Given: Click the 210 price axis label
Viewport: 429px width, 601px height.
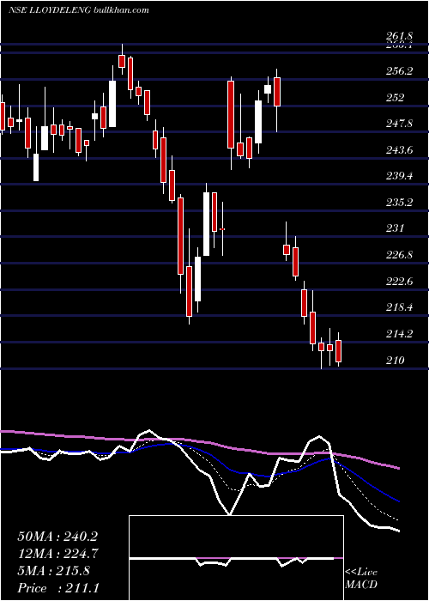Looking at the screenshot, I should [x=396, y=361].
